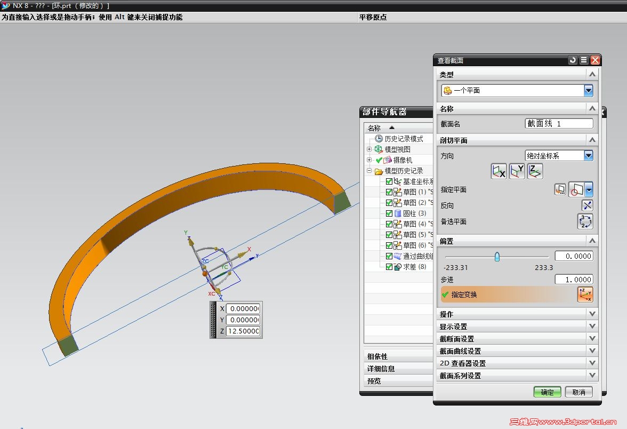Click the 草图 (1) sketch icon
This screenshot has width=627, height=429.
tap(398, 192)
